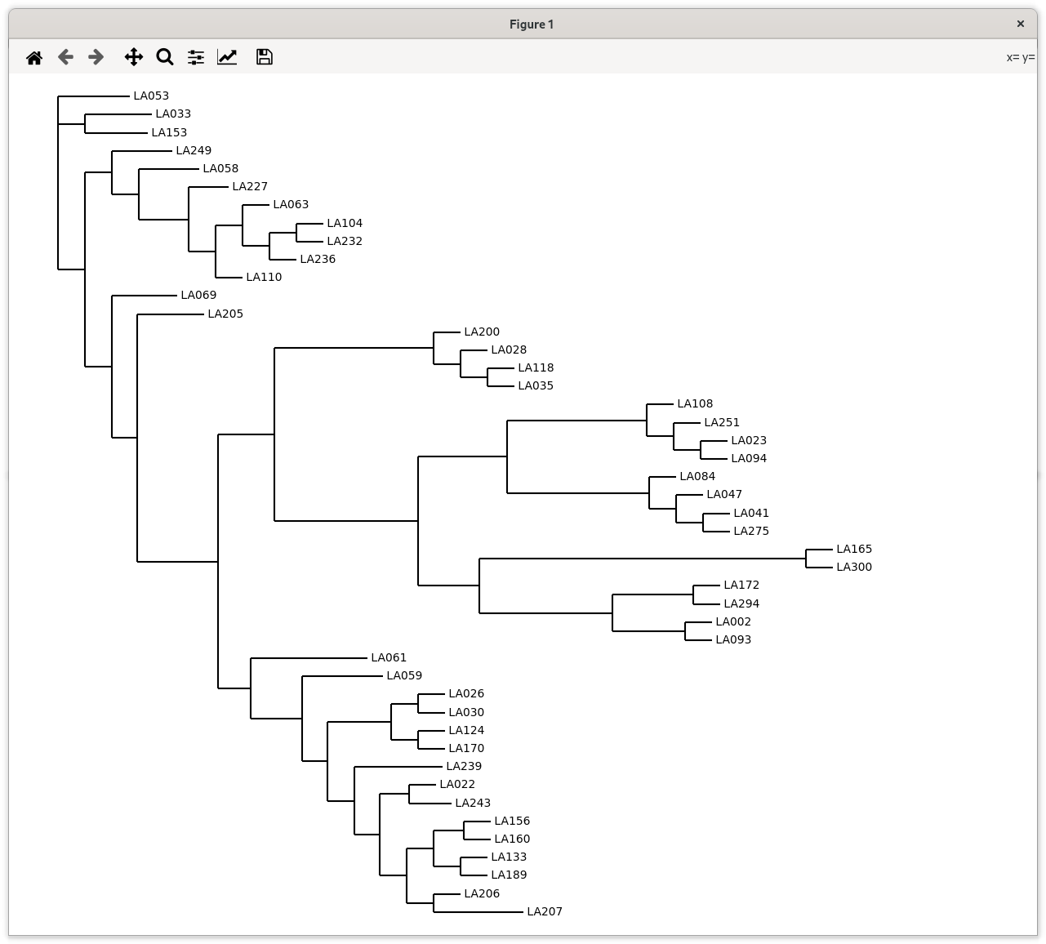Click the LA069 label
The image size is (1046, 944).
pos(198,295)
